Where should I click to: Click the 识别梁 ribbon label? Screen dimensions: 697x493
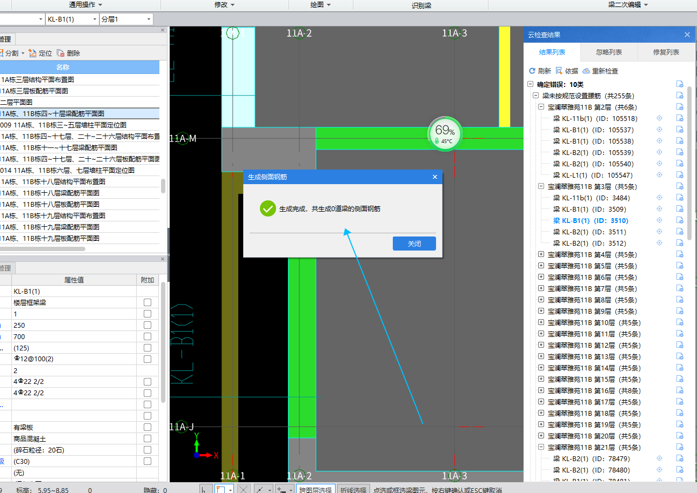pyautogui.click(x=420, y=5)
